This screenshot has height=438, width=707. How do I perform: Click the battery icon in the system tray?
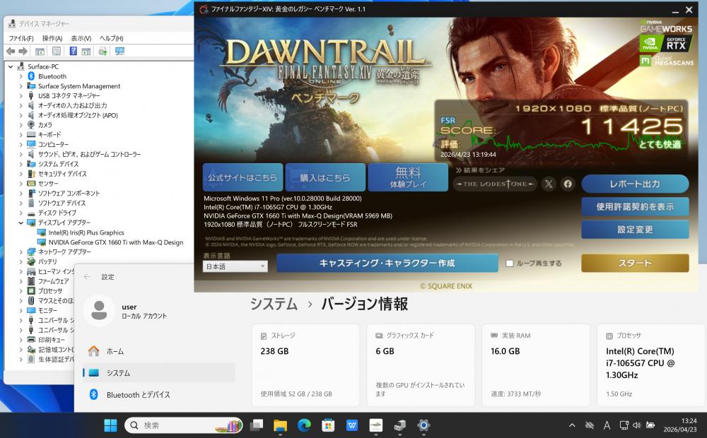(x=650, y=425)
